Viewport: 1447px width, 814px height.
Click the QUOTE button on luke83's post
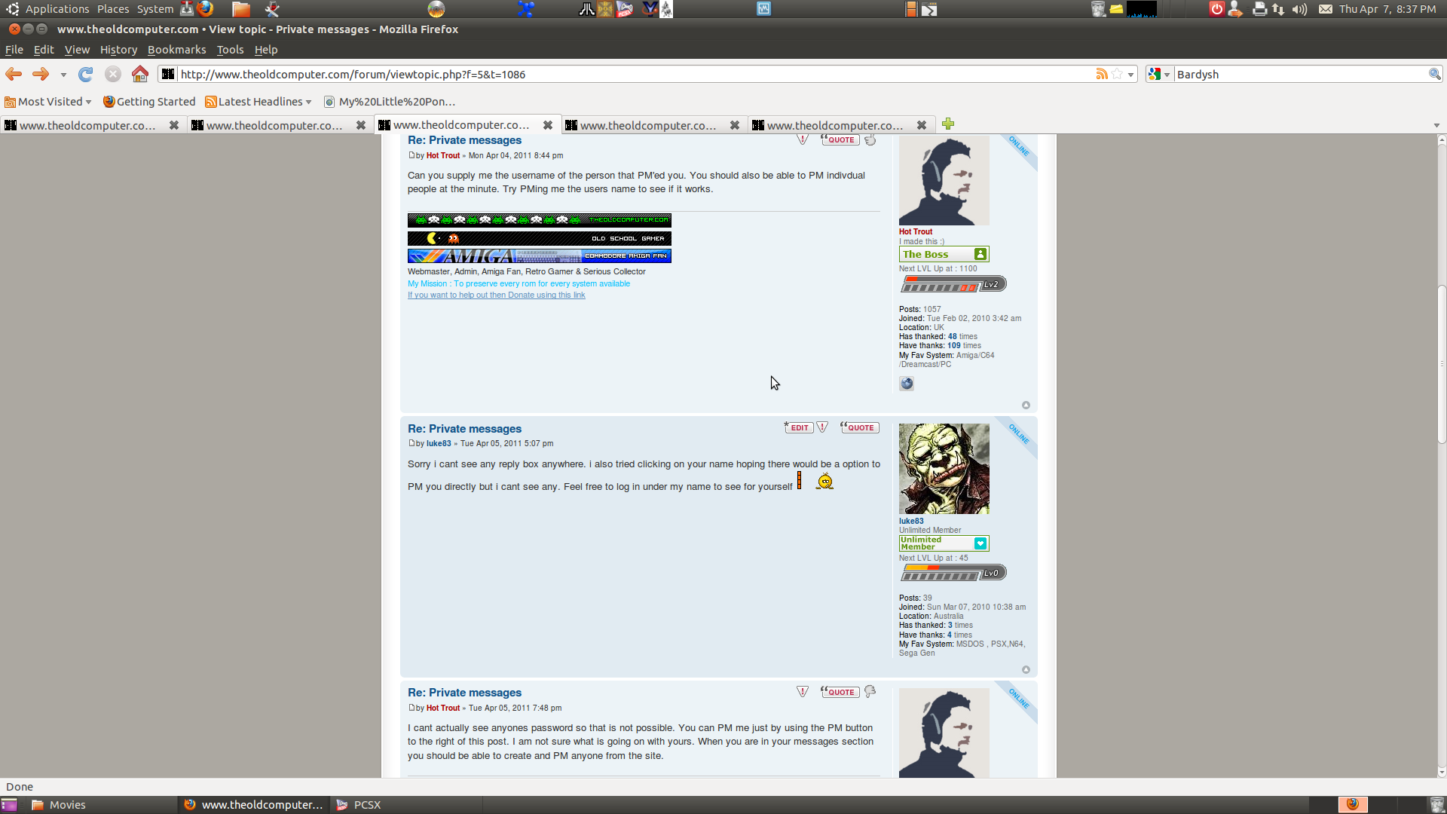click(860, 427)
